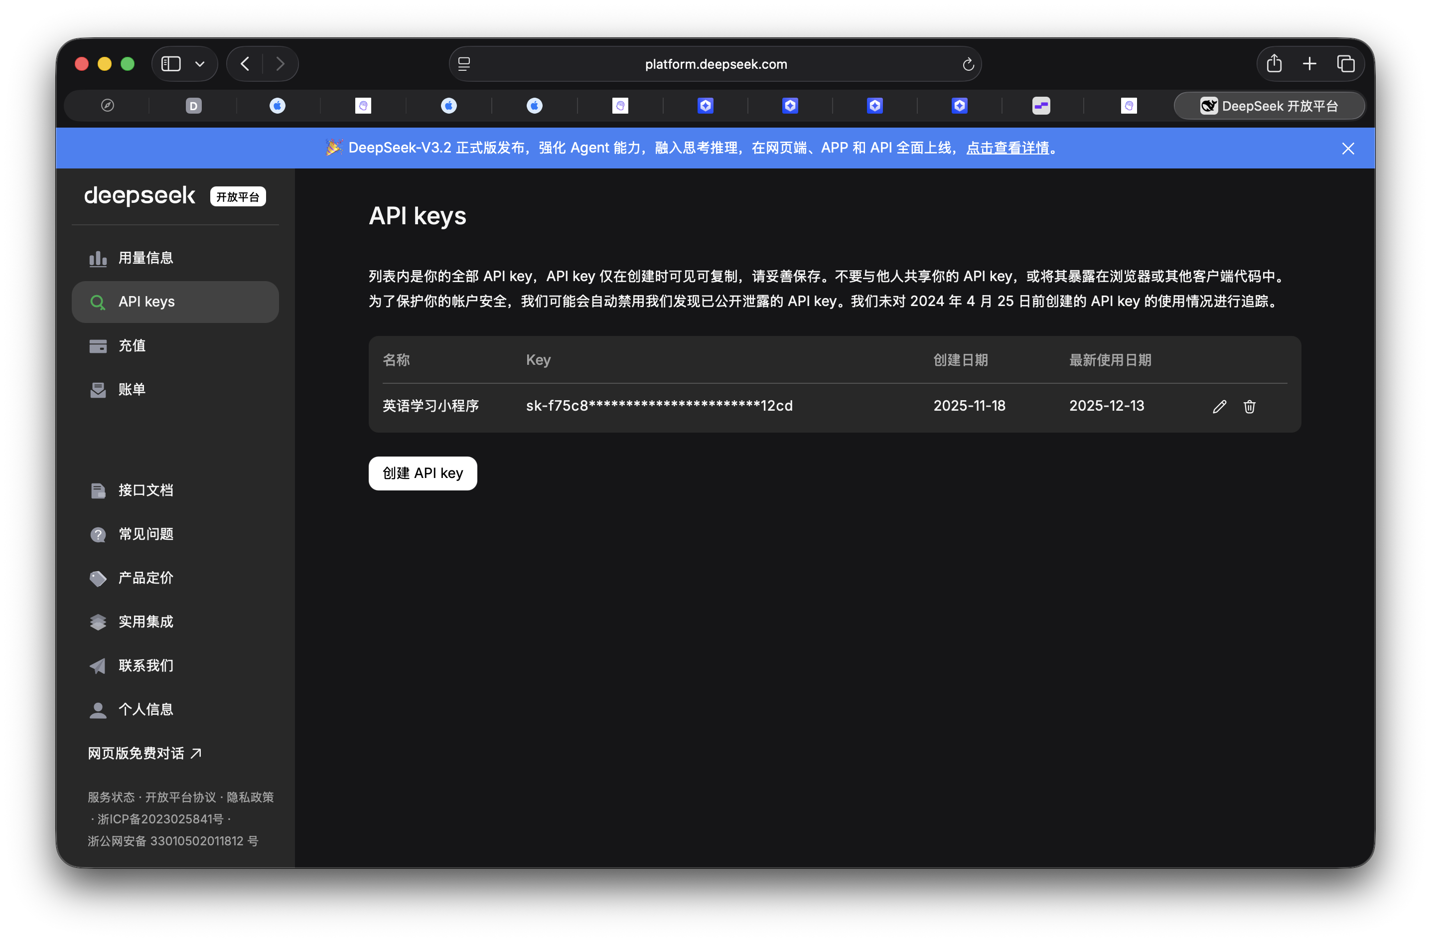This screenshot has height=942, width=1431.
Task: Reload the page with the refresh icon
Action: [x=968, y=64]
